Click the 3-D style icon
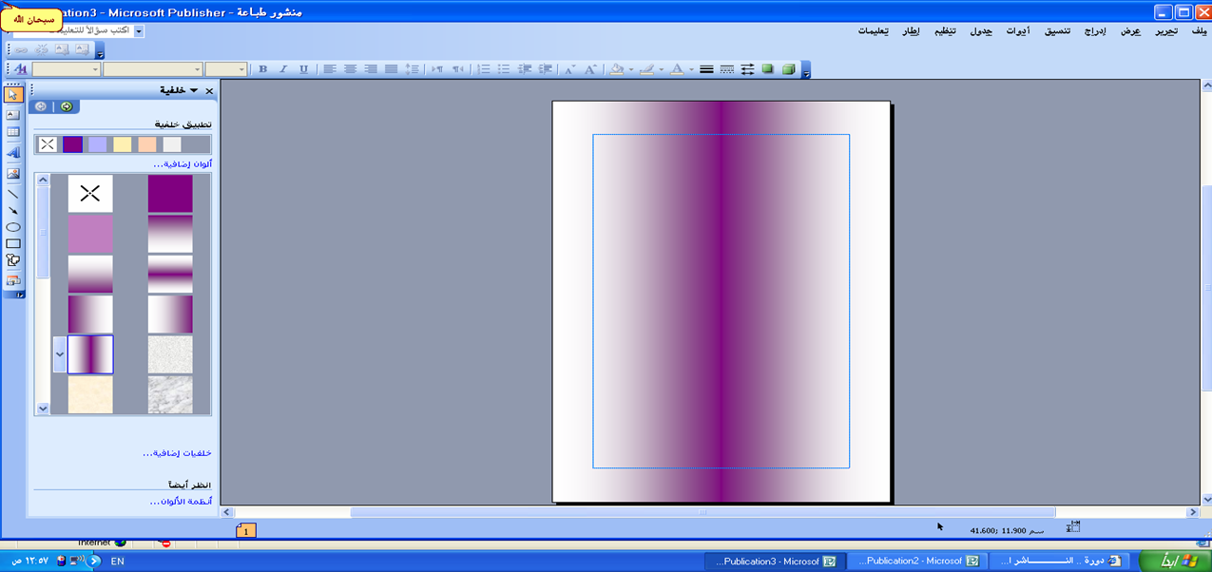Viewport: 1212px width, 572px height. coord(788,69)
